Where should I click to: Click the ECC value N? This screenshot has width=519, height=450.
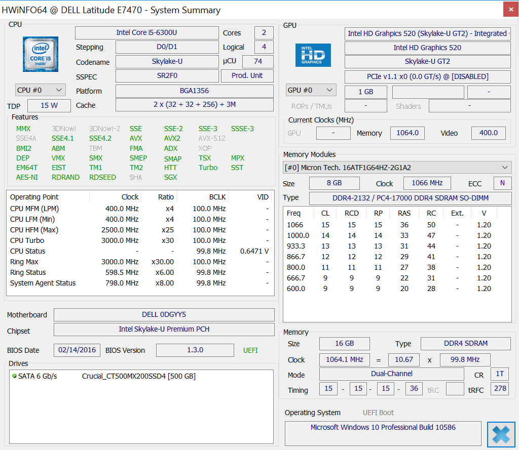pos(502,183)
